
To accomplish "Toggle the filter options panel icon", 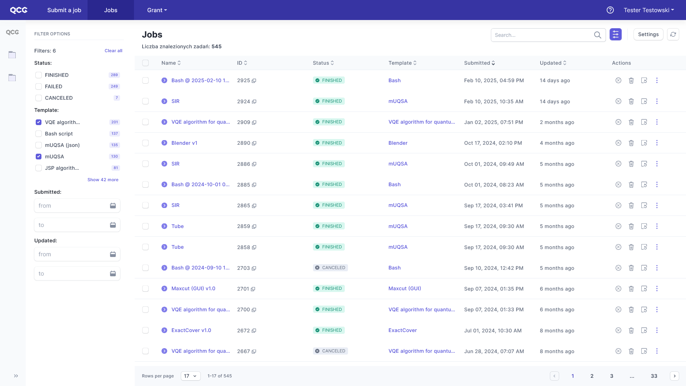I will pos(615,34).
